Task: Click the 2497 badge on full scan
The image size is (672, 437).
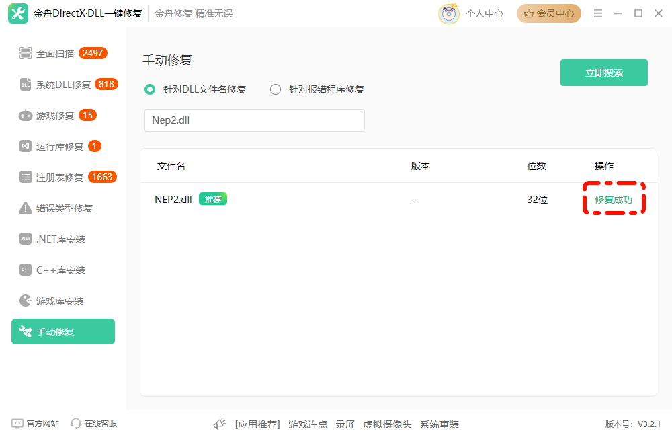Action: [x=93, y=53]
